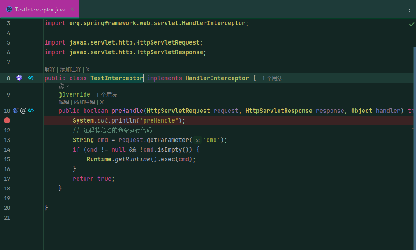This screenshot has height=250, width=416.
Task: Click the 's:' parameter hint in getParameter
Action: tap(198, 140)
